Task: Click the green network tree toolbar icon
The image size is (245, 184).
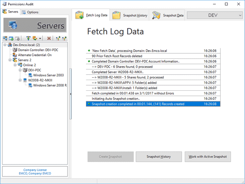Action: click(28, 39)
